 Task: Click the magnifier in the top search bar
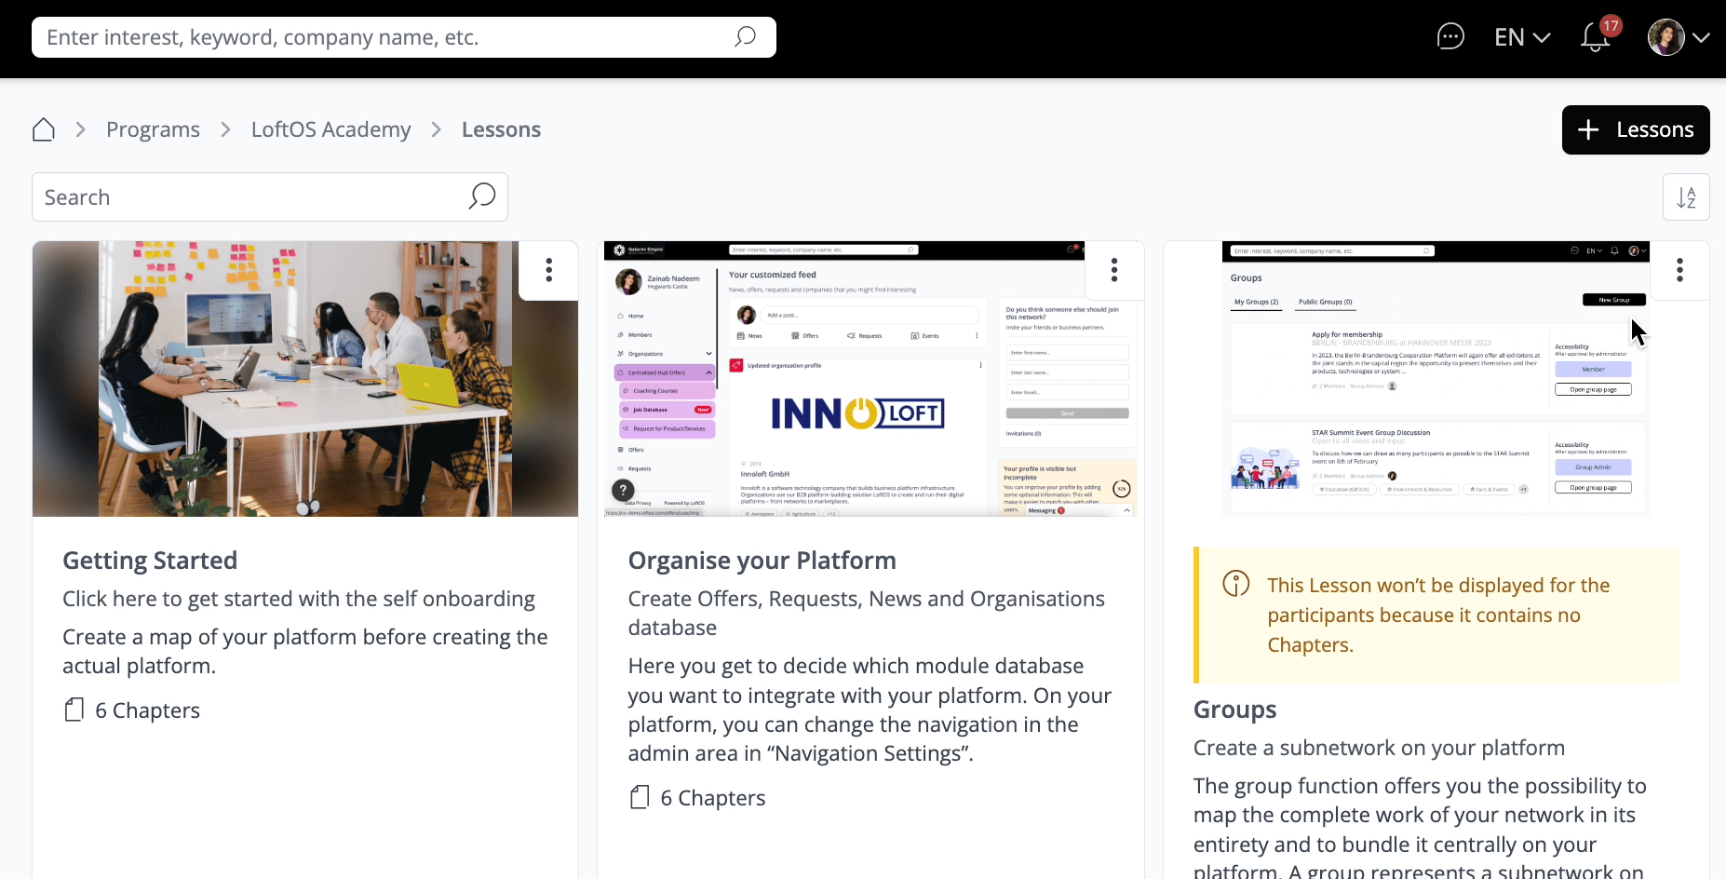click(x=745, y=37)
